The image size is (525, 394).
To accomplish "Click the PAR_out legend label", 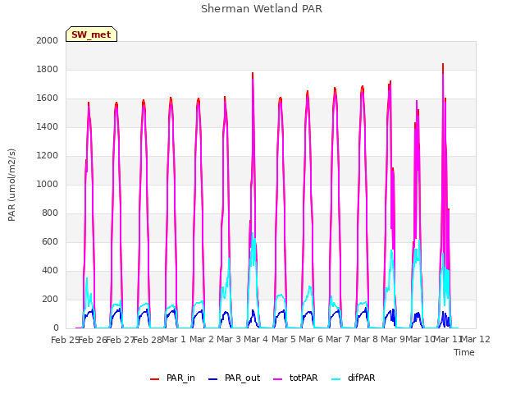I will [x=243, y=378].
